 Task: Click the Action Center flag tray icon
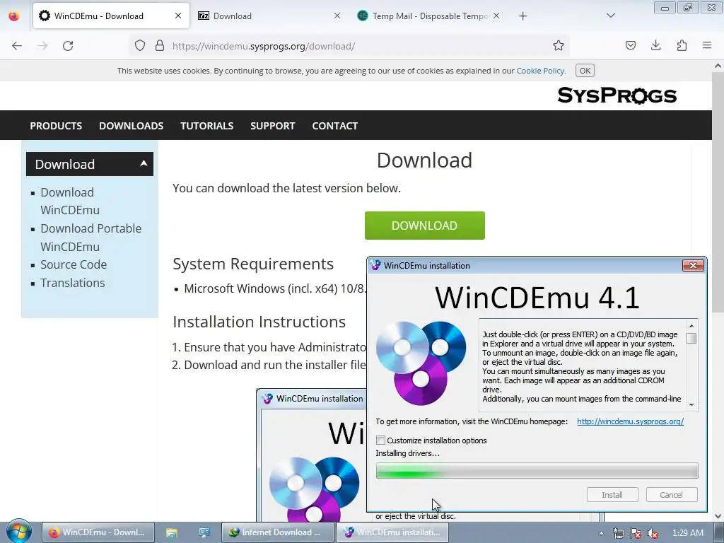click(x=636, y=533)
